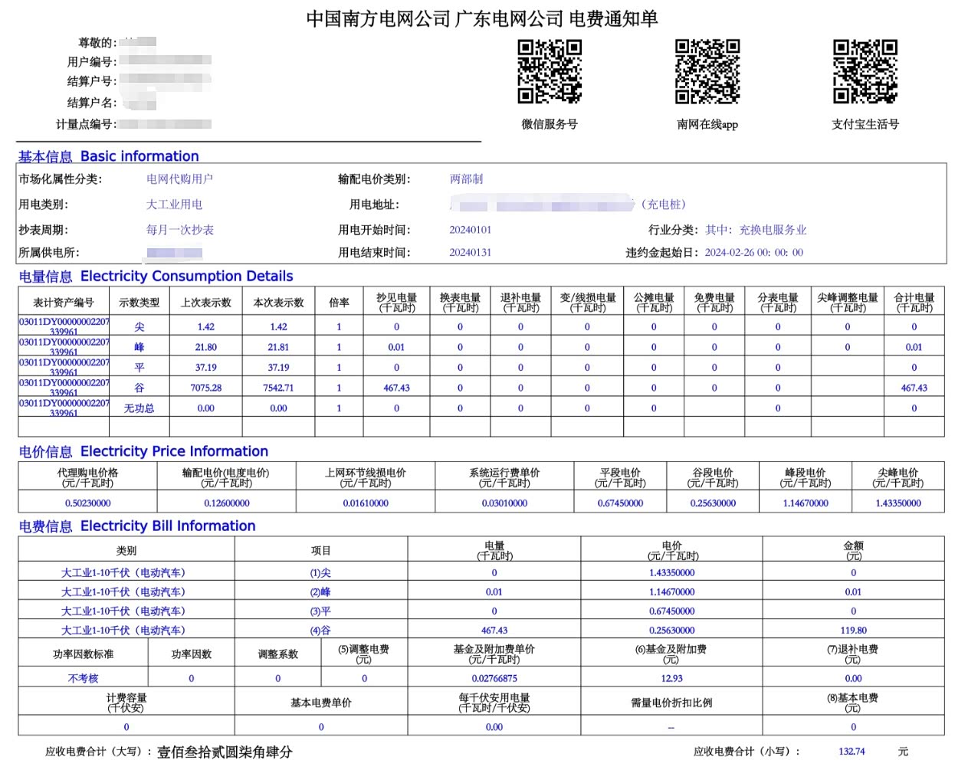This screenshot has width=968, height=770.
Task: Click the 不考核 power factor standard
Action: (x=83, y=678)
